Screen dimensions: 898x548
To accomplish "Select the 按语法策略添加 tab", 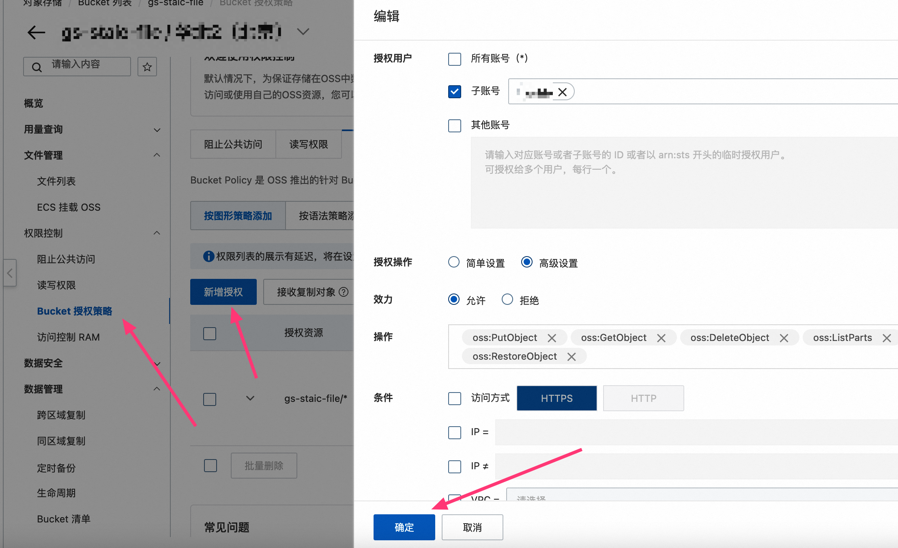I will coord(320,216).
